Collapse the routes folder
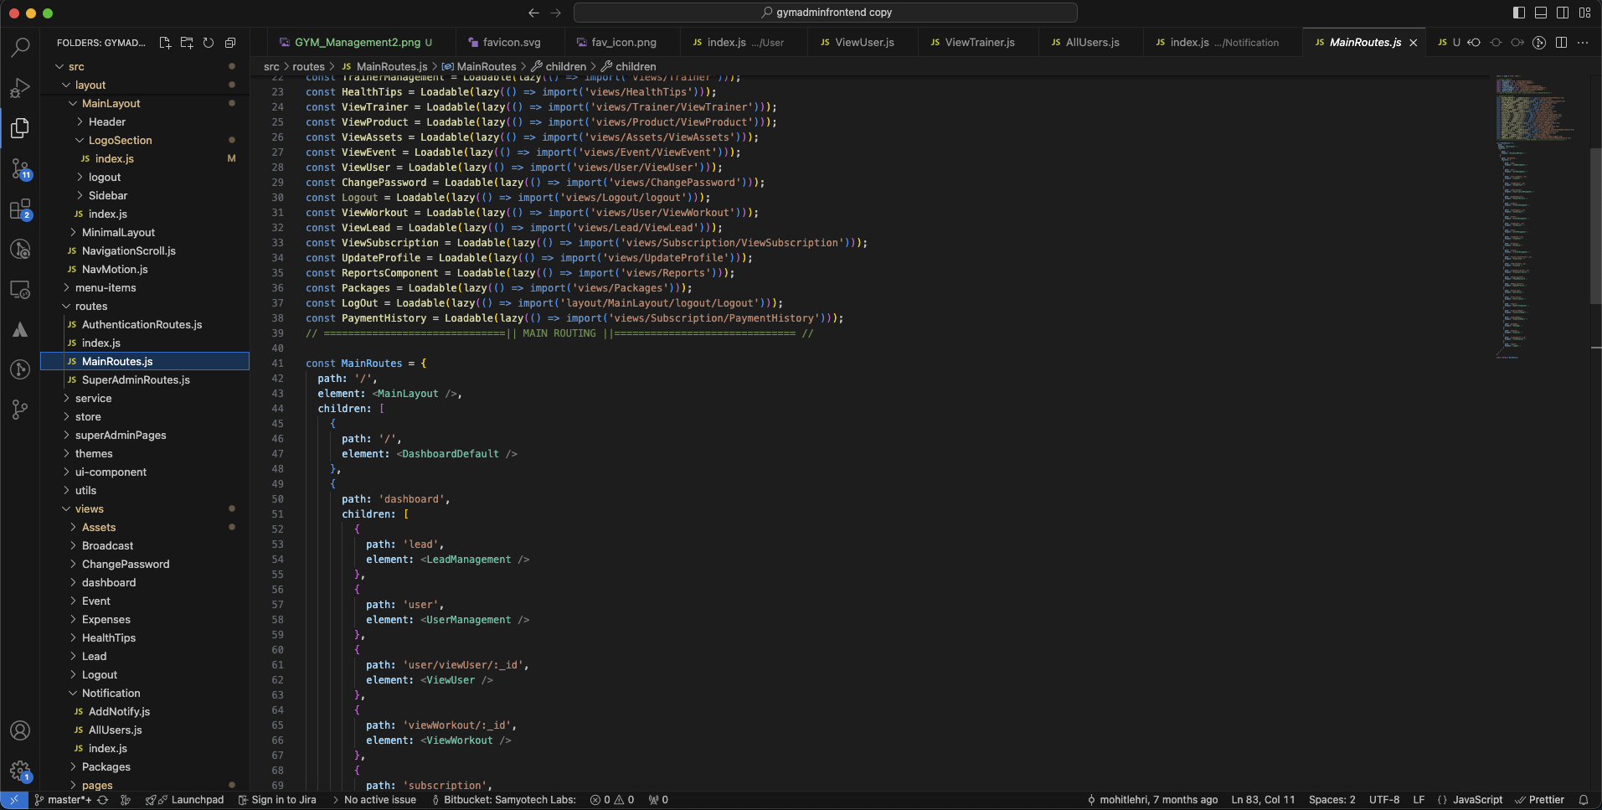This screenshot has height=810, width=1602. (x=90, y=307)
